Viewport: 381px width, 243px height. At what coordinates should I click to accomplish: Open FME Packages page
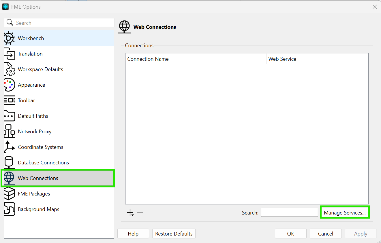pos(59,193)
